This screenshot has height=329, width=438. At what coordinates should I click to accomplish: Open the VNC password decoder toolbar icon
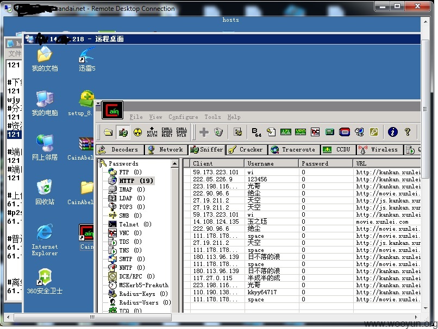point(315,132)
